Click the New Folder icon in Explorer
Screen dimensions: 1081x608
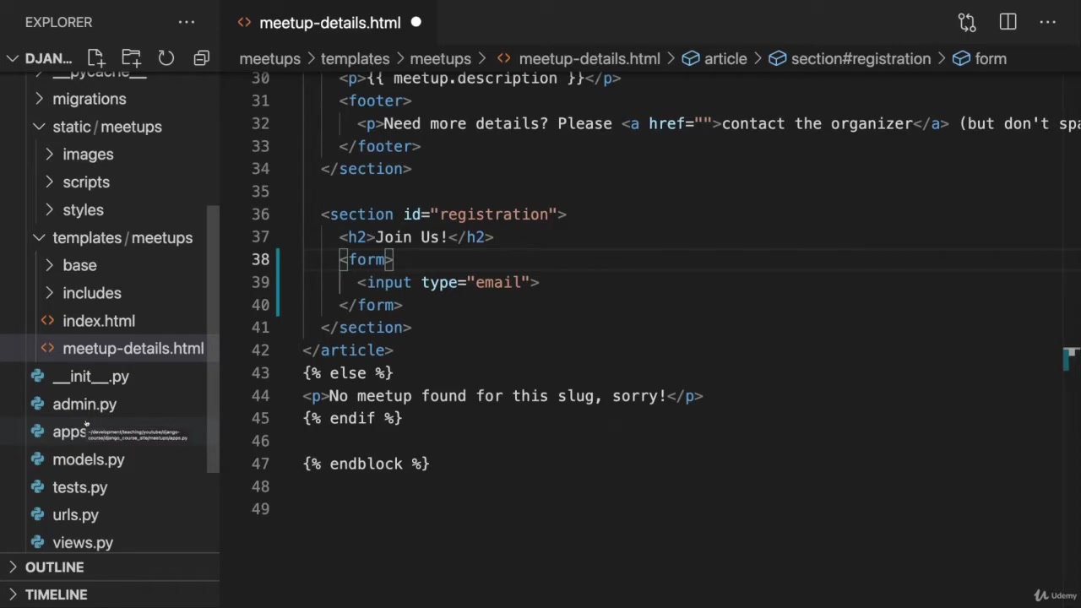click(131, 58)
